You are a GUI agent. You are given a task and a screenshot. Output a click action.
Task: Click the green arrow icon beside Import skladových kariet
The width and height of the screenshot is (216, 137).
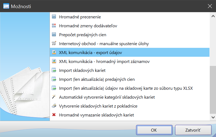coord(54,70)
